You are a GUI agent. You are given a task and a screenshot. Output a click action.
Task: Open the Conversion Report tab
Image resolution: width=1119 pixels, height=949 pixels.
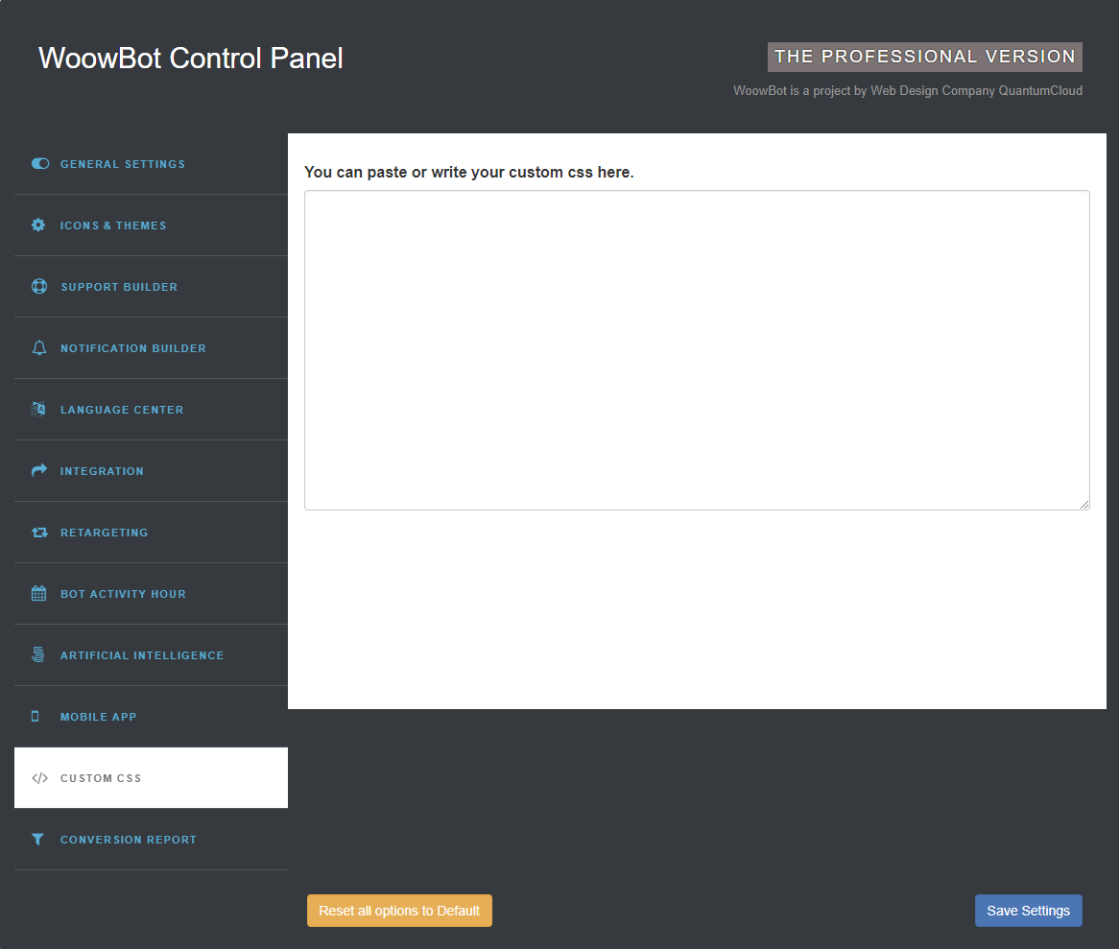tap(151, 839)
